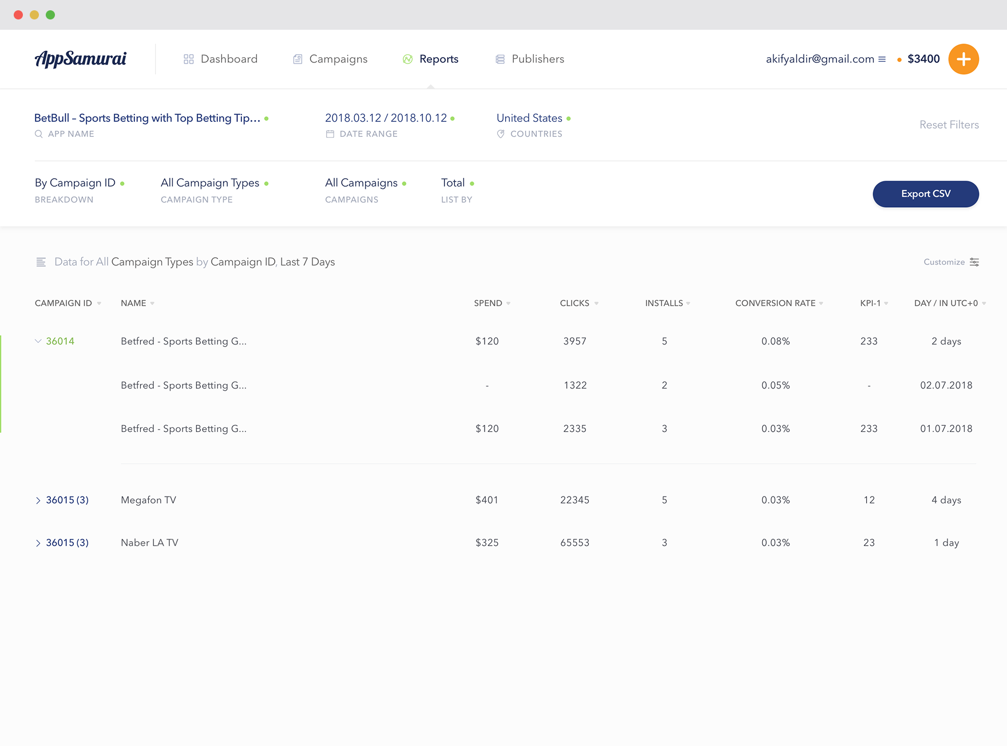Export report with Export CSV button

[x=926, y=194]
